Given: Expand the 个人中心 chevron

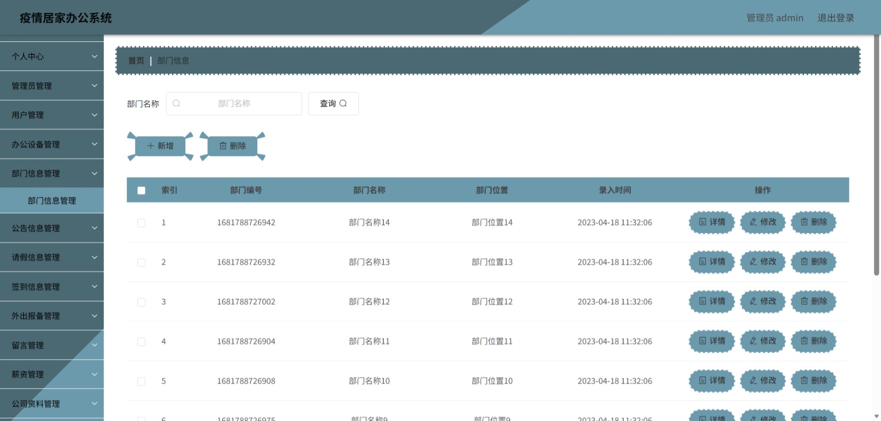Looking at the screenshot, I should [94, 56].
